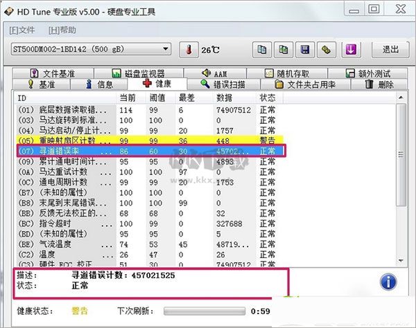This screenshot has height=328, width=416.
Task: Select the (BC) 指令超时 row
Action: pyautogui.click(x=150, y=224)
